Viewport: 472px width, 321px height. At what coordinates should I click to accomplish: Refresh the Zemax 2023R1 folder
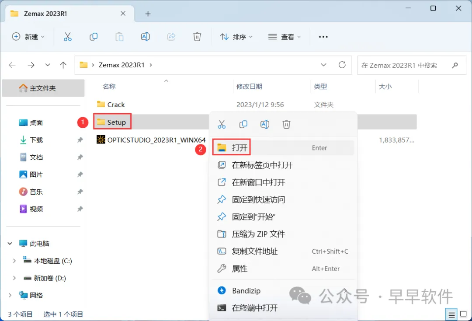coord(342,65)
